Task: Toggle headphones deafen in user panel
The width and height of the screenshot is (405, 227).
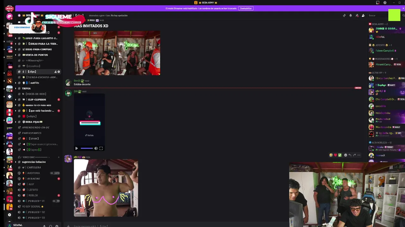Action: (51, 226)
